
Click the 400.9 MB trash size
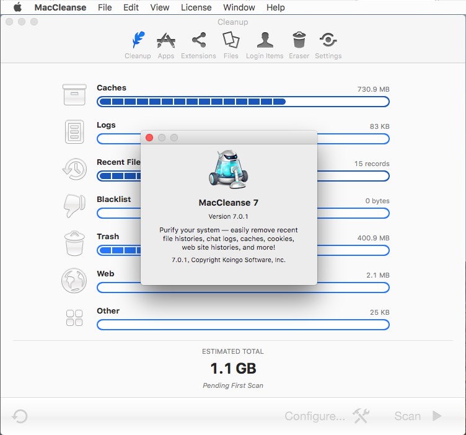tap(373, 238)
